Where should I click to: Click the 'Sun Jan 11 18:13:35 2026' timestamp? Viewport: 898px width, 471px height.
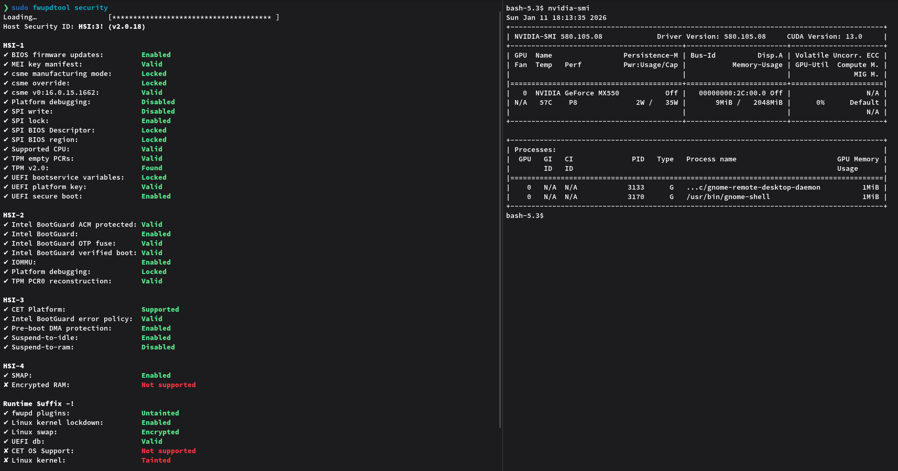point(556,18)
